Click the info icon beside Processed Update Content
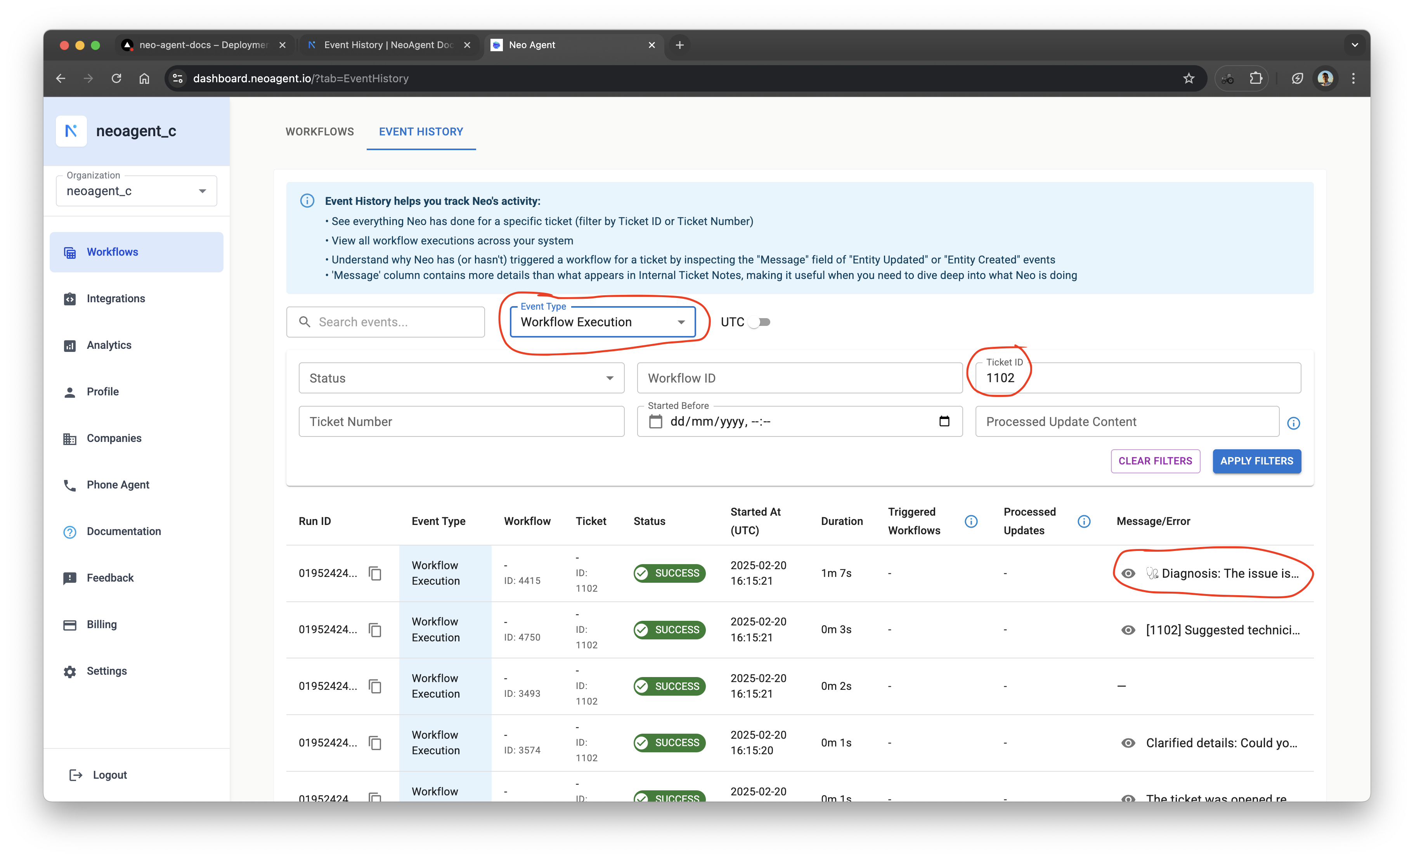The image size is (1414, 859). 1293,423
